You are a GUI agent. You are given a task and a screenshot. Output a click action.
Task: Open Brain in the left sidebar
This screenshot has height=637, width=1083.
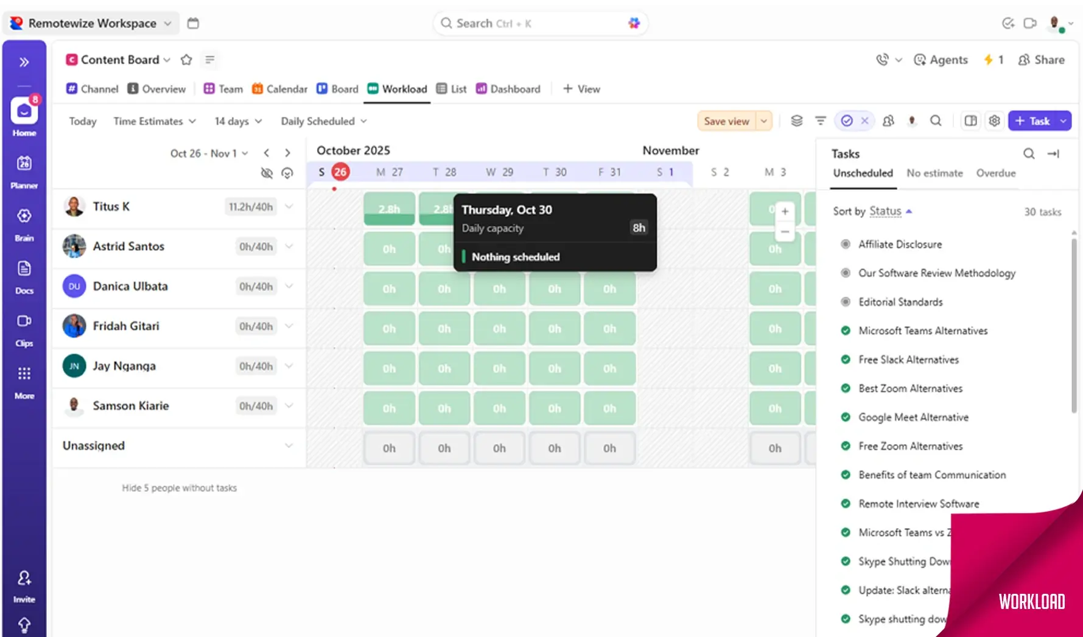(24, 223)
